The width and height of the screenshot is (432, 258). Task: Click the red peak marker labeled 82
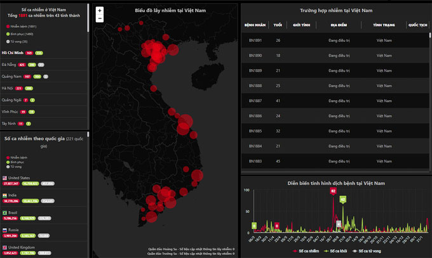(333, 191)
